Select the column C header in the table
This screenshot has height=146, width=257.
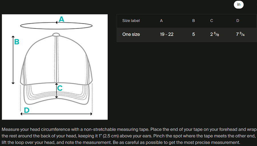tap(212, 21)
